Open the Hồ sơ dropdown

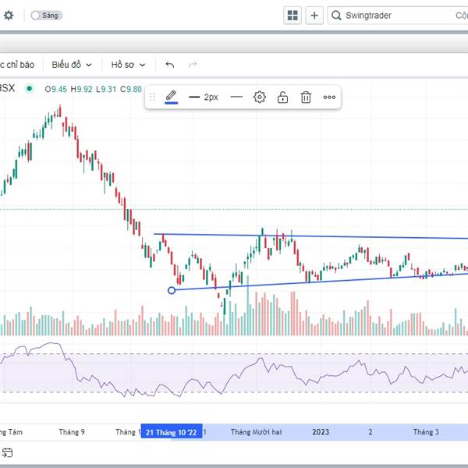[128, 65]
